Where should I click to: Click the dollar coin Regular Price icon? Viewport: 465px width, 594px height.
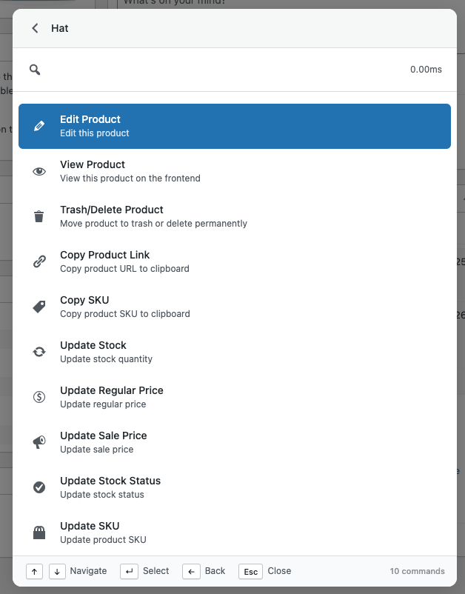coord(39,397)
